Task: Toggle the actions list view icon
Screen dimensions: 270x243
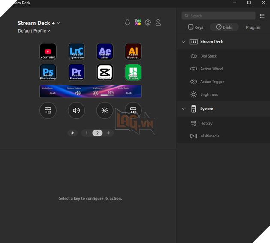Action: coord(262,16)
